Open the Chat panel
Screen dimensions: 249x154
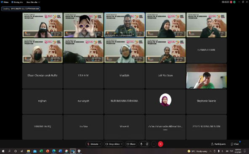point(235,144)
